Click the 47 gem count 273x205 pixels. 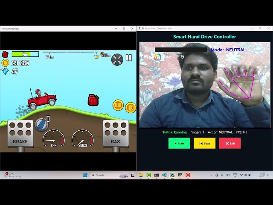[15, 71]
